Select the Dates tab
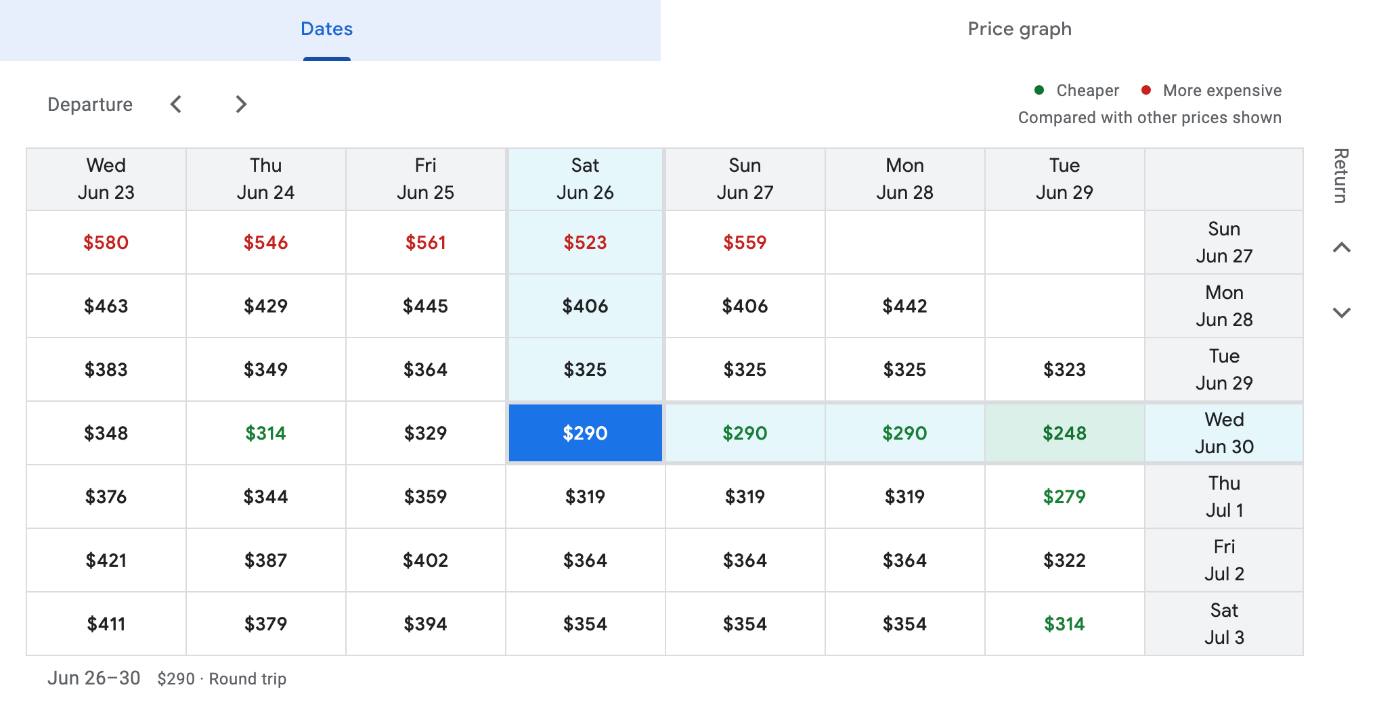 [x=326, y=29]
